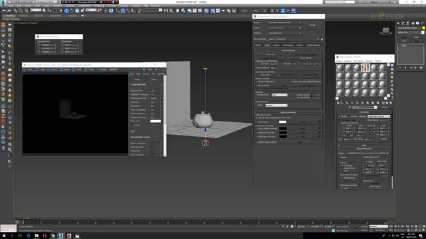Open the Curve Editor toolbar icon
This screenshot has height=239, width=426.
pos(195,11)
